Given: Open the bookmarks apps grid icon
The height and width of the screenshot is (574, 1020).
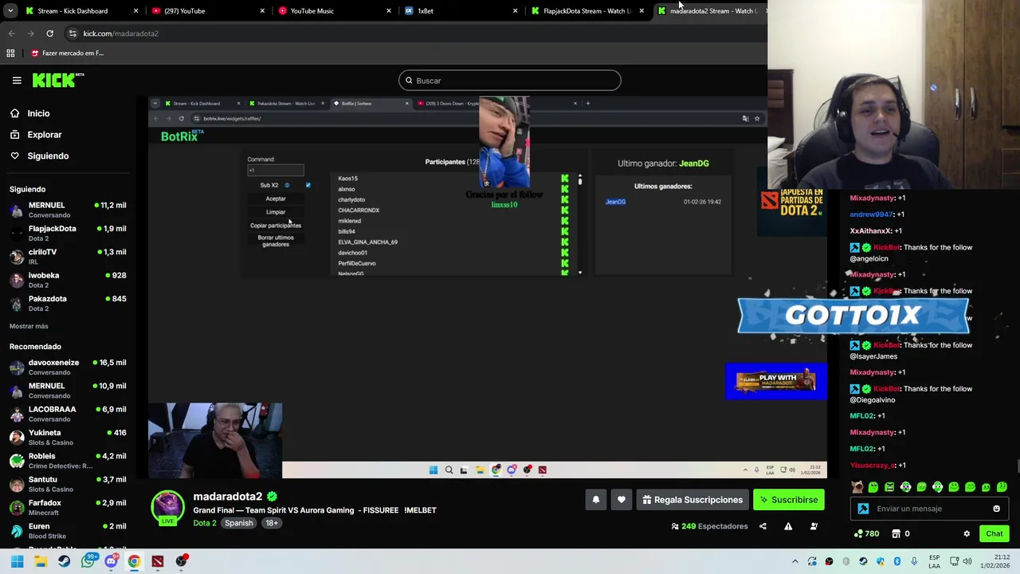Looking at the screenshot, I should click(10, 53).
